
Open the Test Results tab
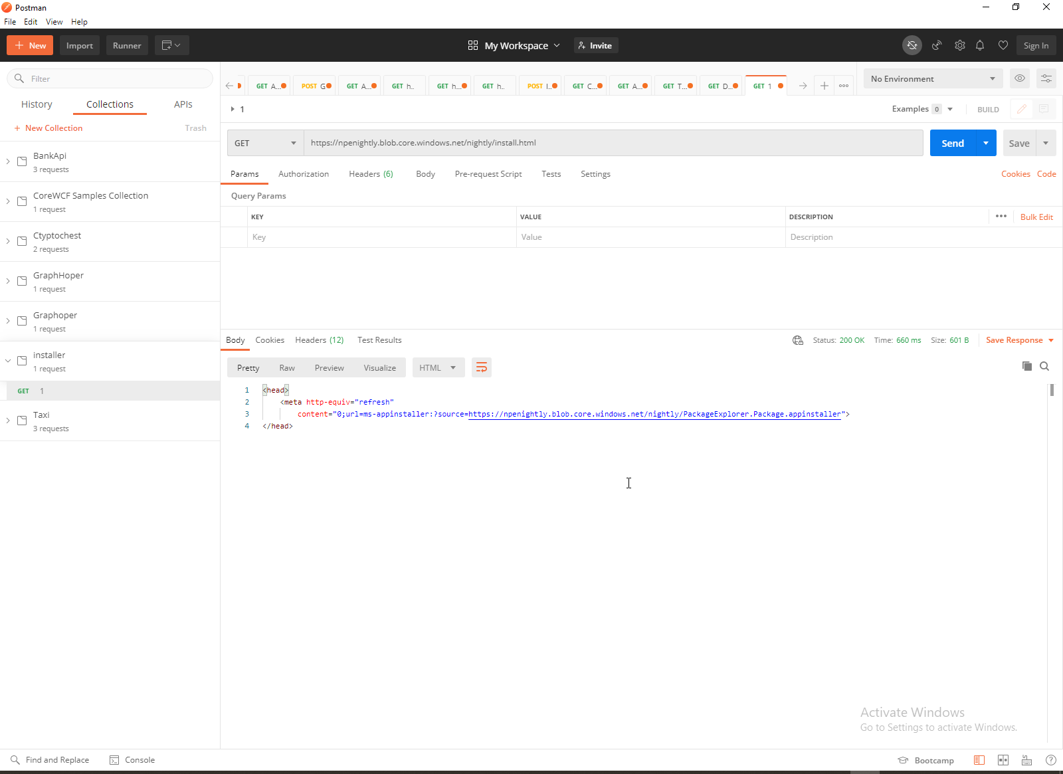tap(379, 340)
